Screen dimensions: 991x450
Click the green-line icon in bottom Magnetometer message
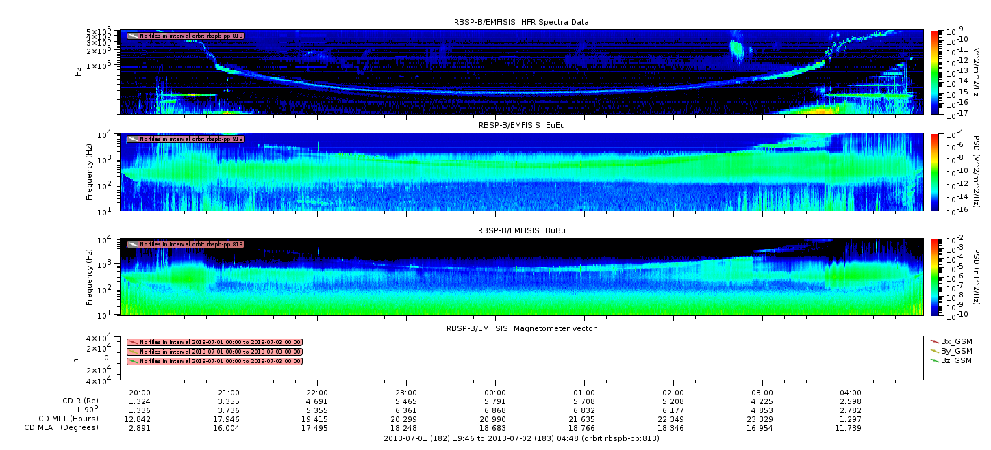pyautogui.click(x=133, y=361)
